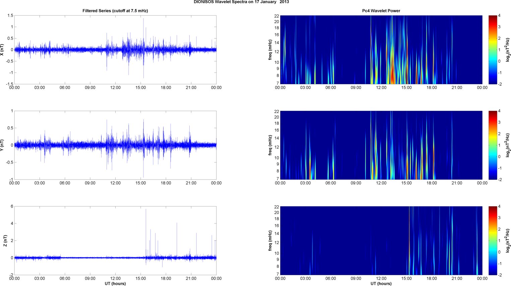Click the top-right X wavelet power spectrogram
511x286 pixels.
coord(381,50)
